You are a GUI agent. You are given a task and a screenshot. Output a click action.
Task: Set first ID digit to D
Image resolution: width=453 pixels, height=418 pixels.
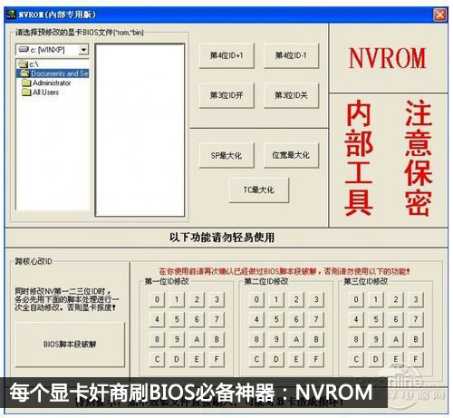pyautogui.click(x=177, y=359)
